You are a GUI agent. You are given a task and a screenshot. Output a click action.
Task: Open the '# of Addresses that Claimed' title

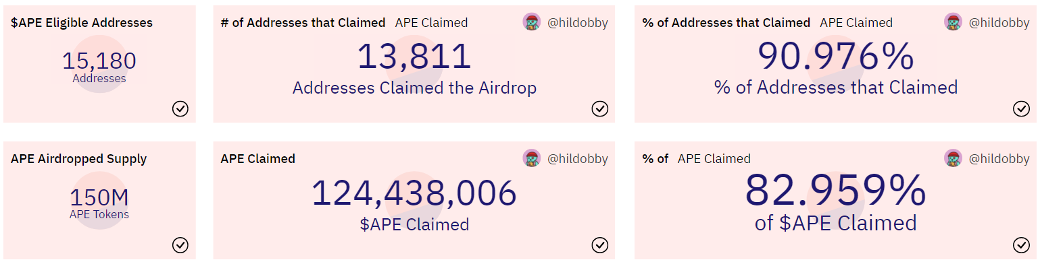pos(303,23)
